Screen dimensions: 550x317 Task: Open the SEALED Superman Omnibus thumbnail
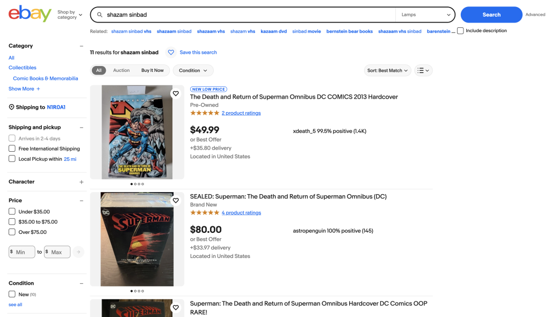(x=137, y=239)
